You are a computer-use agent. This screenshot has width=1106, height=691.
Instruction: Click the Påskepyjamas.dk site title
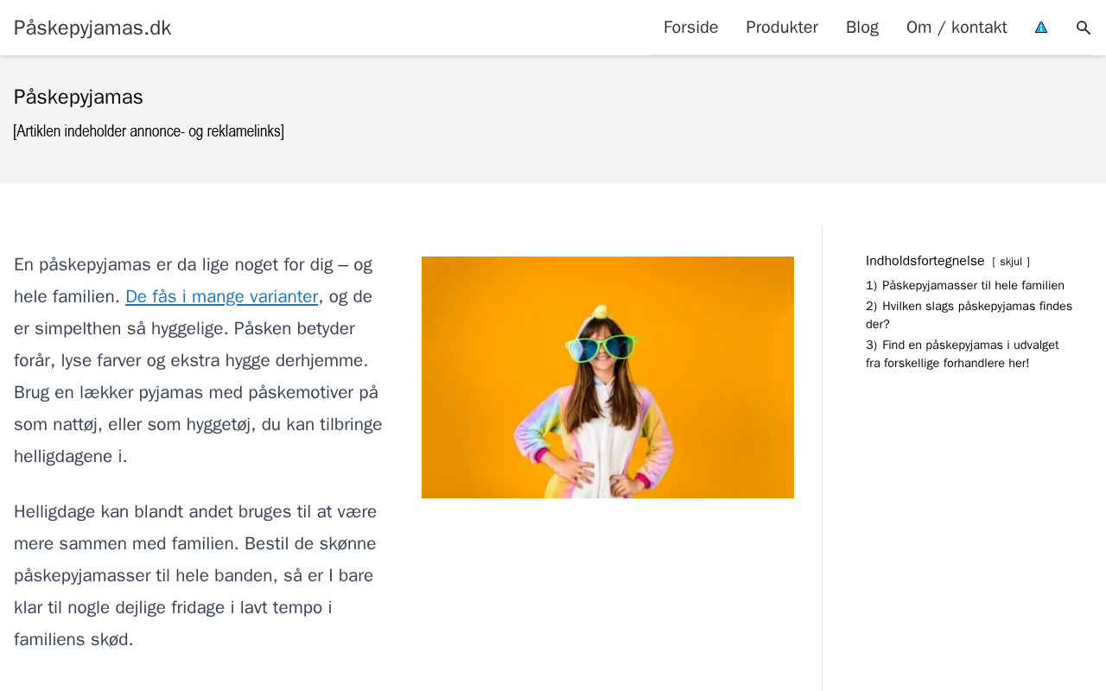tap(92, 28)
